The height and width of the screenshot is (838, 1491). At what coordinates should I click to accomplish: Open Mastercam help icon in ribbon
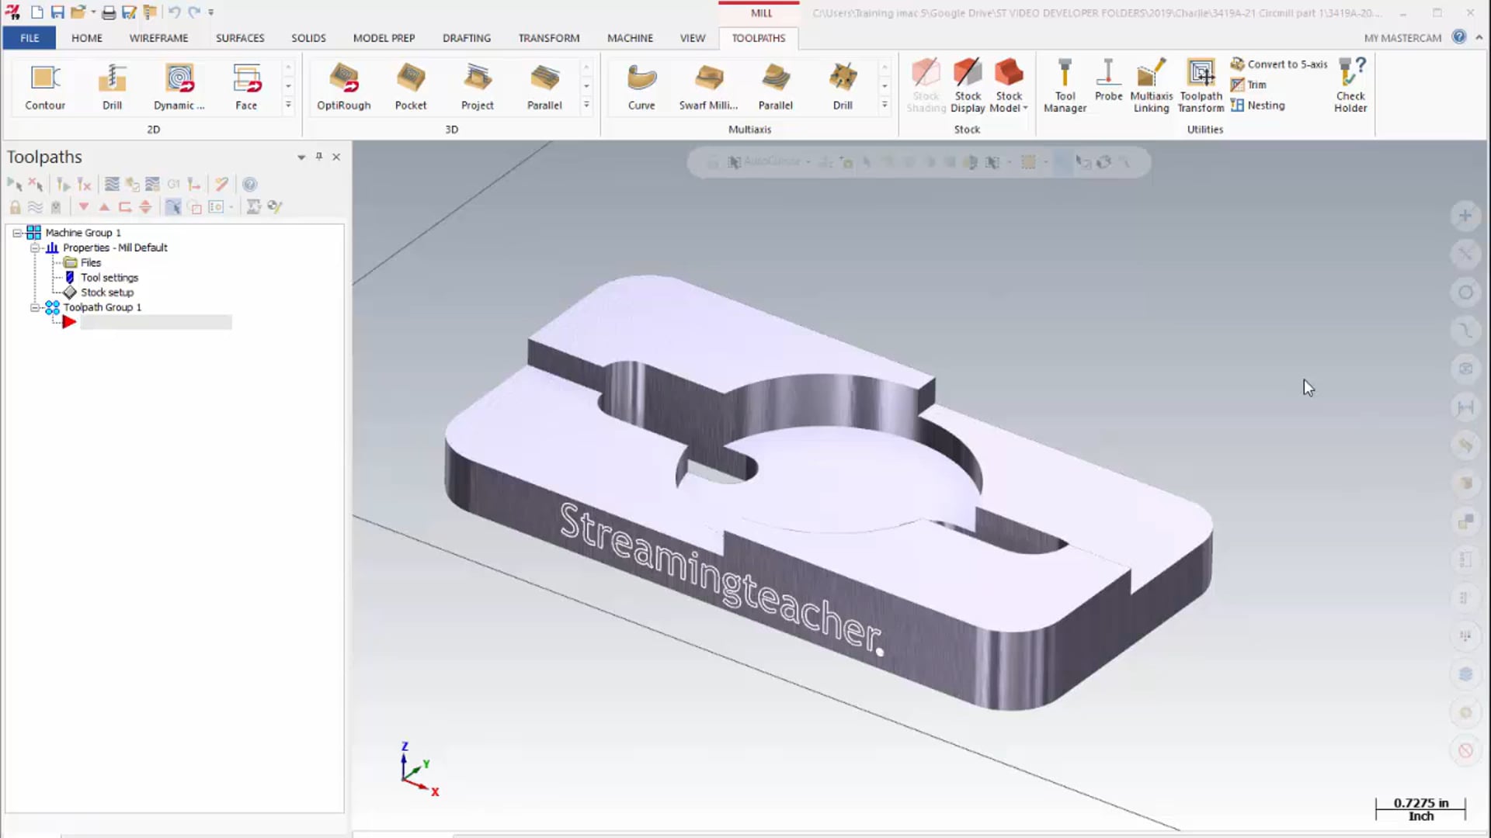(1459, 37)
